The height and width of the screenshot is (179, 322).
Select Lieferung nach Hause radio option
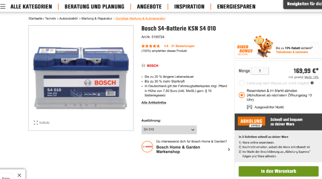pyautogui.click(x=242, y=83)
